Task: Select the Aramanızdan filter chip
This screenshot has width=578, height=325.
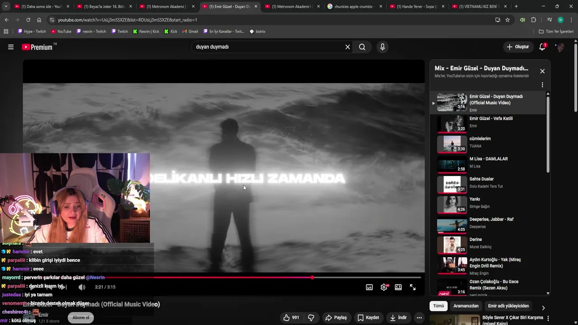Action: pyautogui.click(x=466, y=306)
